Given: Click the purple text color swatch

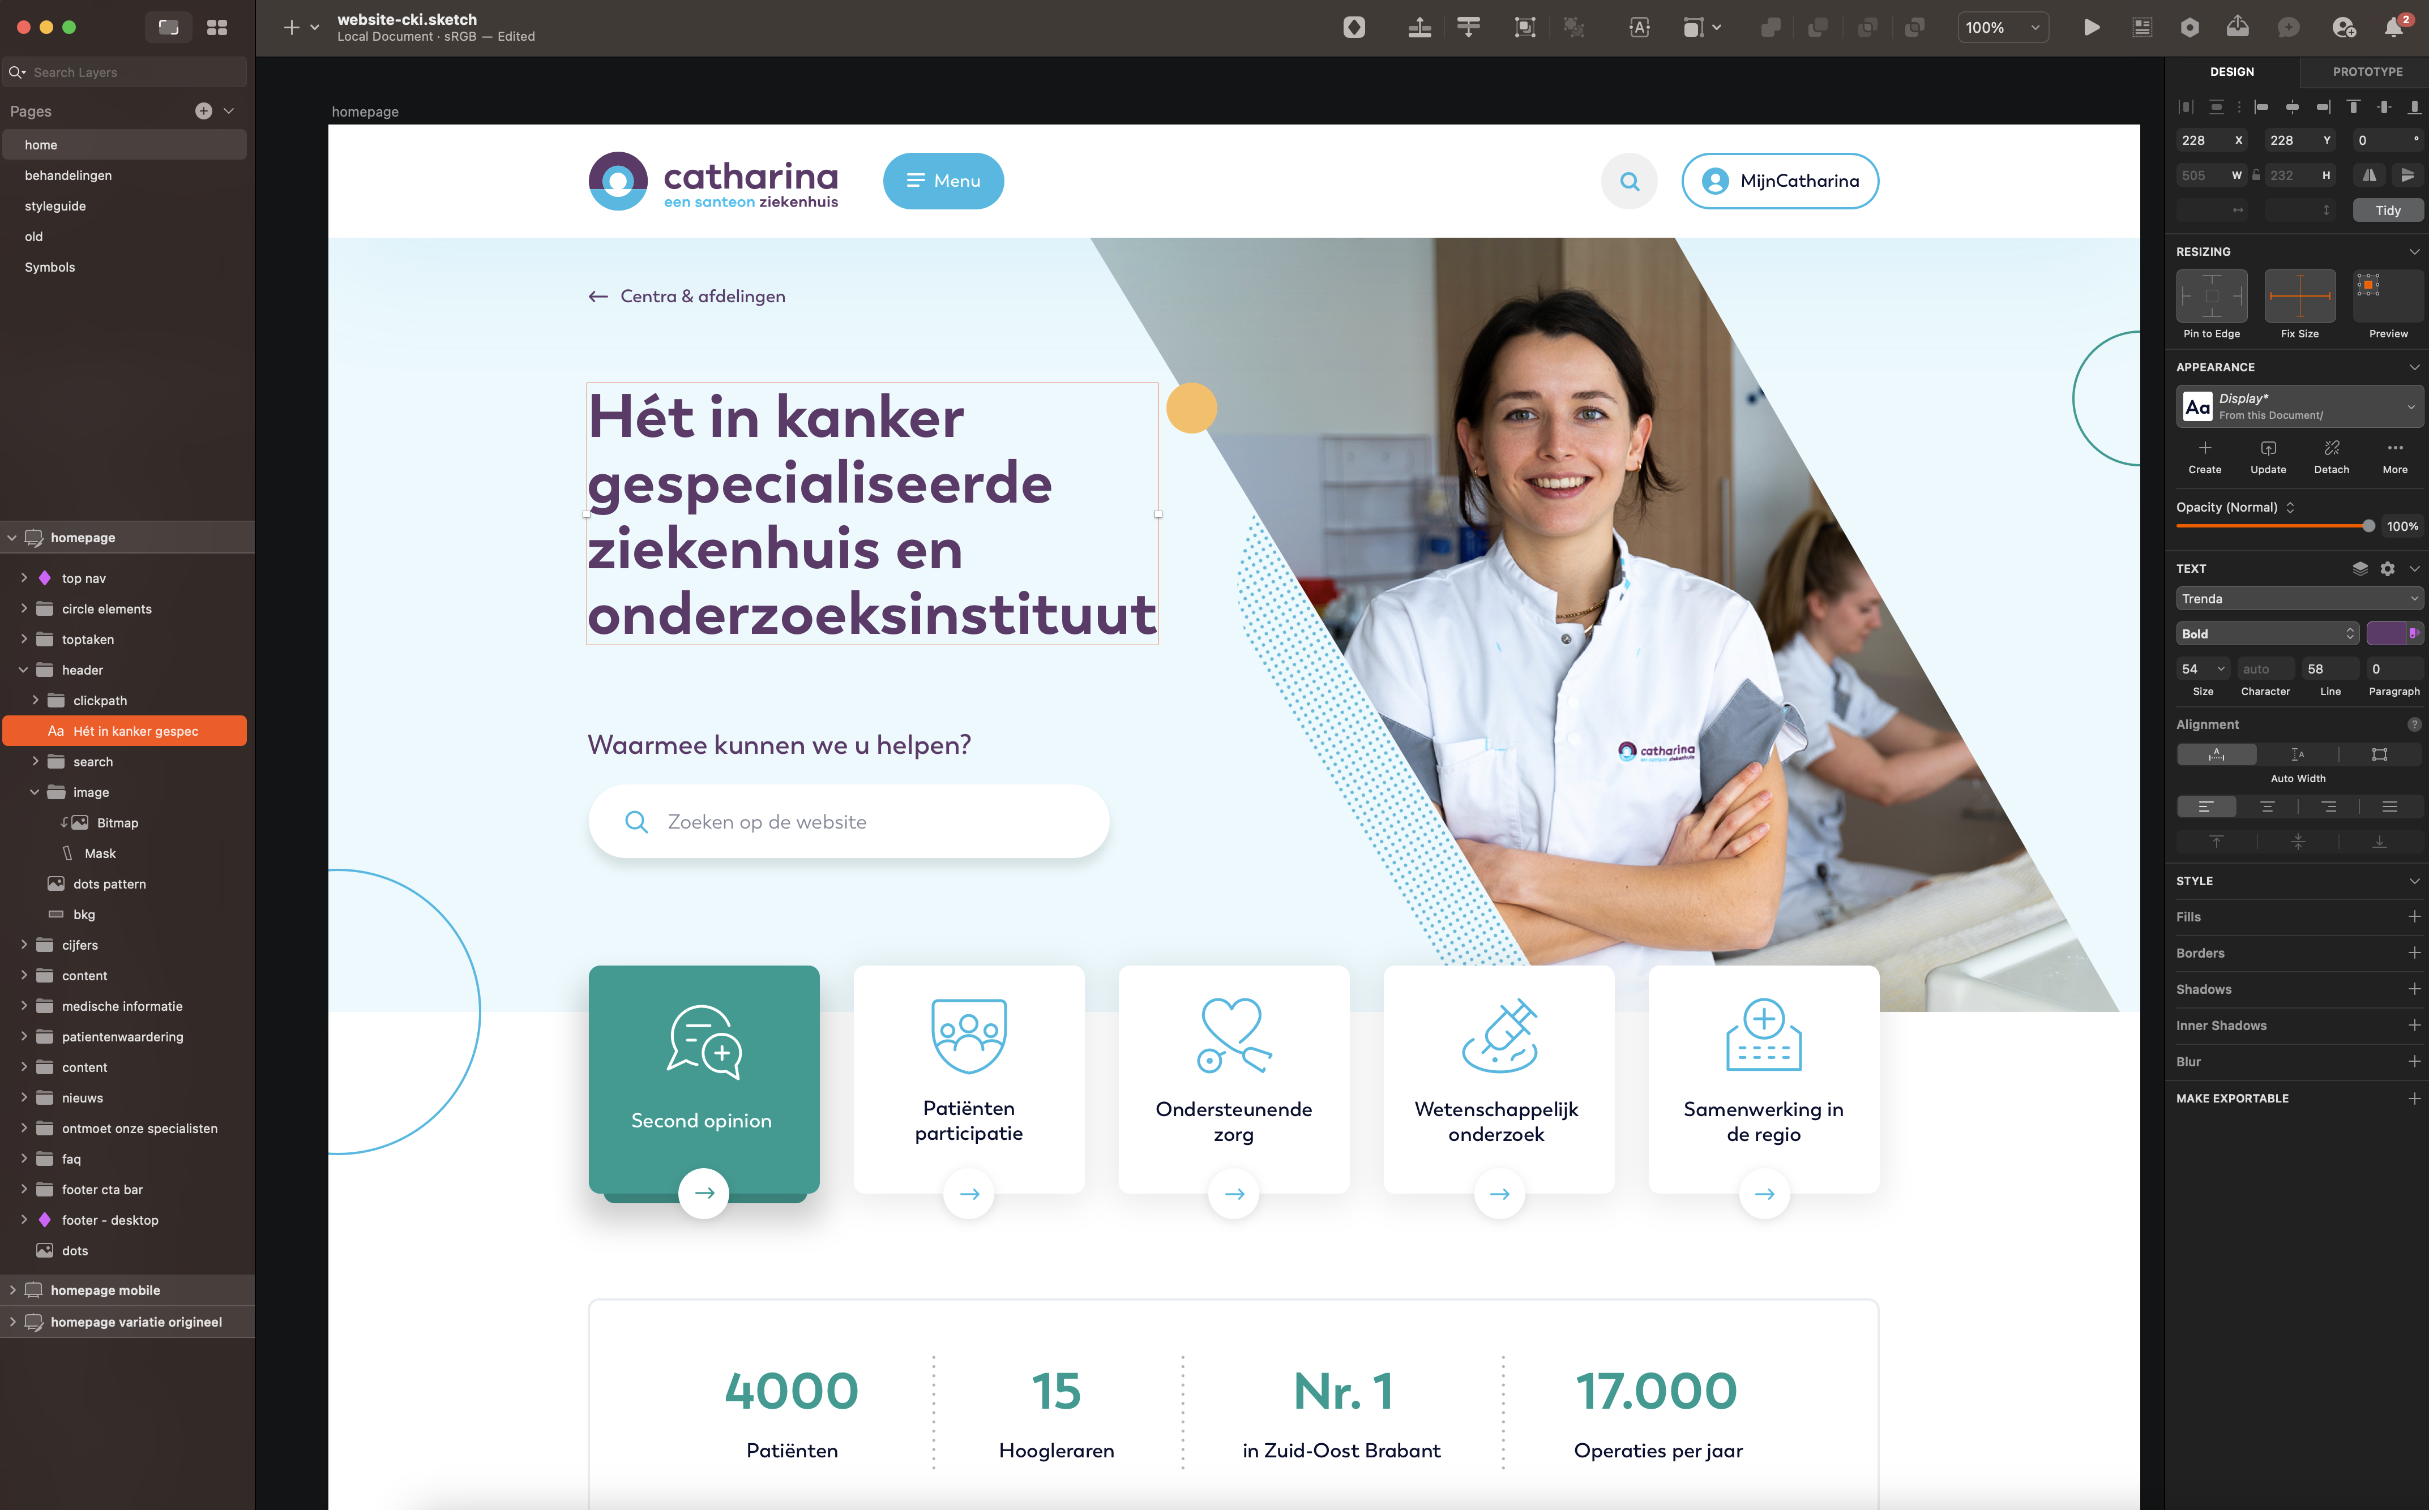Looking at the screenshot, I should click(x=2385, y=633).
